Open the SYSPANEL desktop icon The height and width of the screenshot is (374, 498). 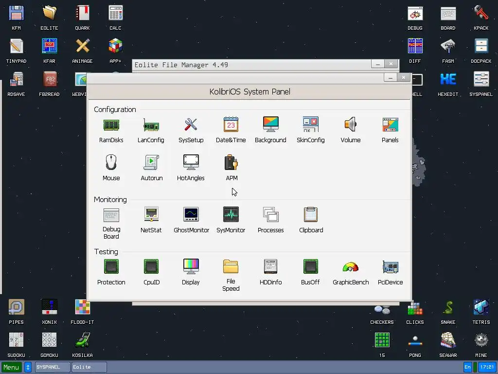(481, 79)
